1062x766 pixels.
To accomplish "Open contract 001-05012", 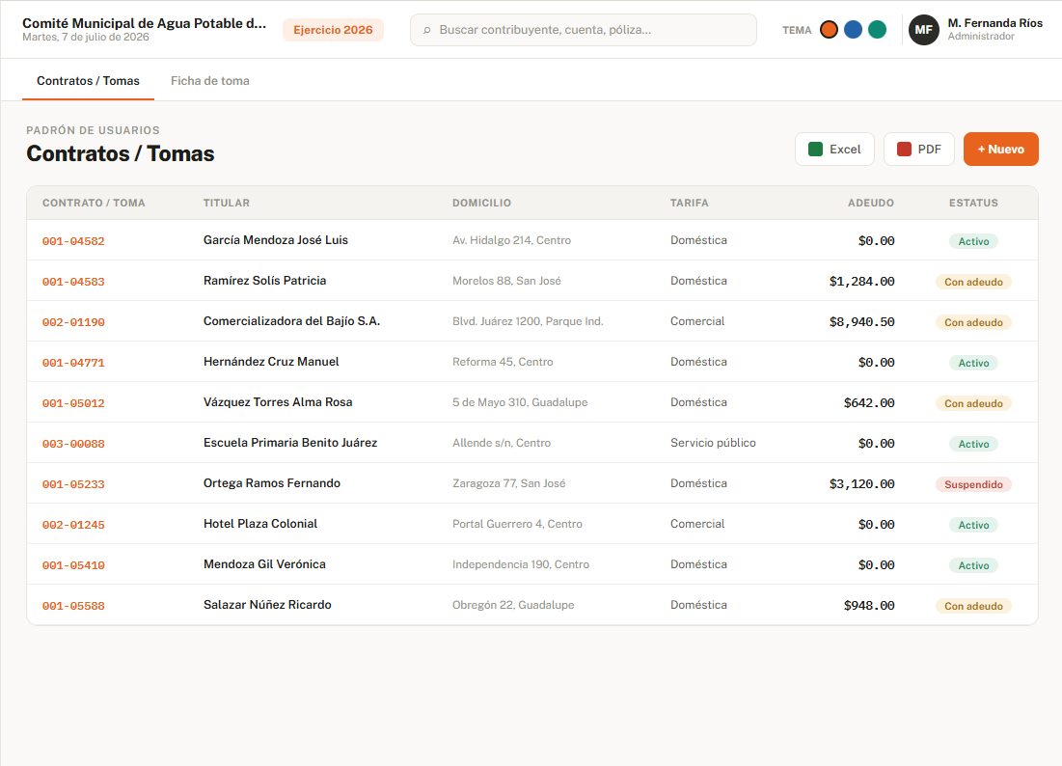I will click(73, 403).
